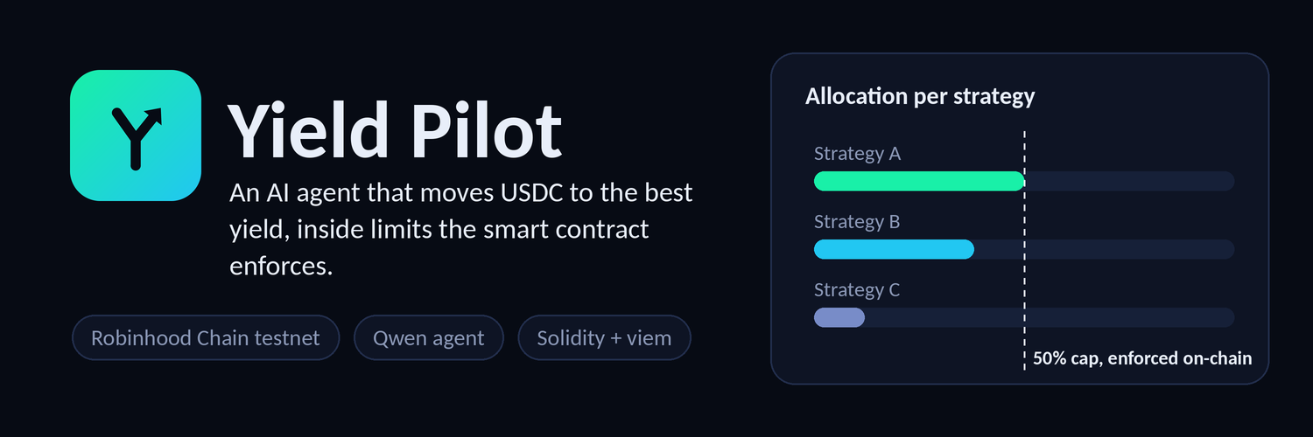Click the Strategy B blue allocation bar
The image size is (1313, 437).
[894, 249]
